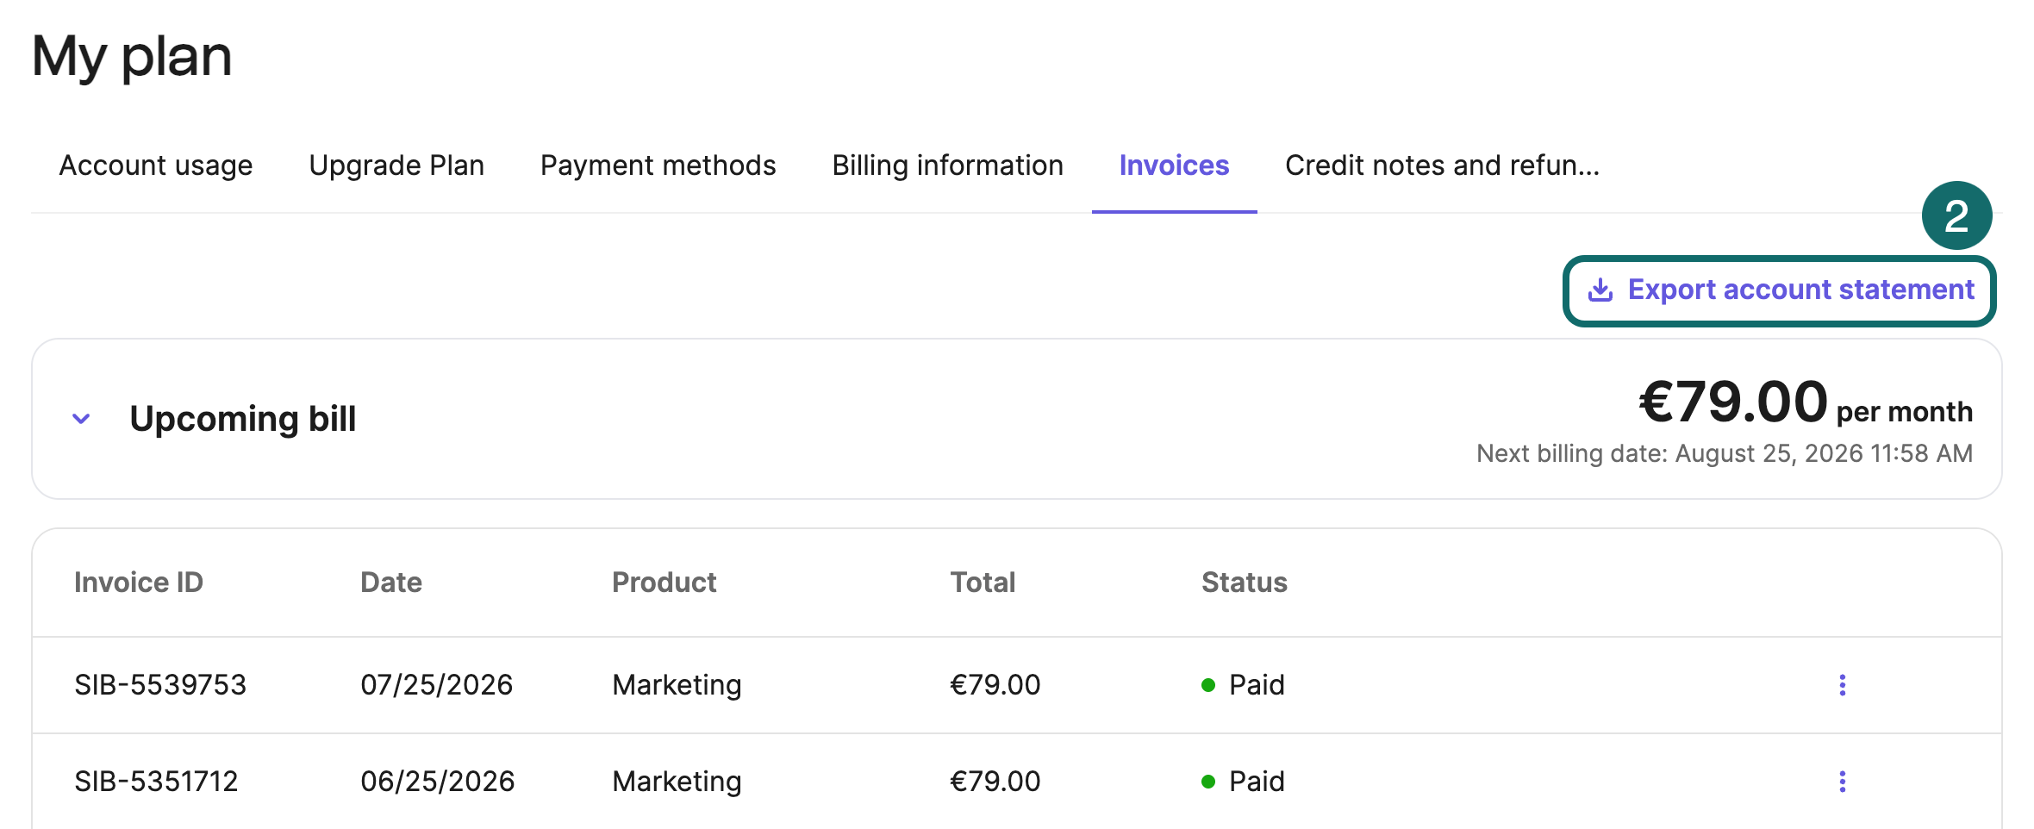Open actions menu for invoice SIB-5539753
The width and height of the screenshot is (2034, 829).
1842,685
